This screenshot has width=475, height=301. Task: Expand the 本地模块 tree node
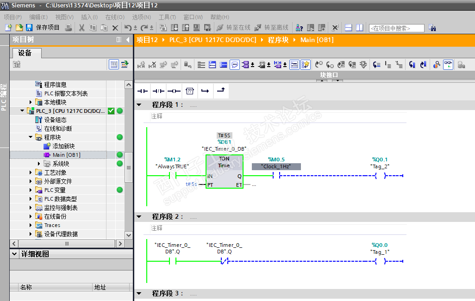(31, 102)
